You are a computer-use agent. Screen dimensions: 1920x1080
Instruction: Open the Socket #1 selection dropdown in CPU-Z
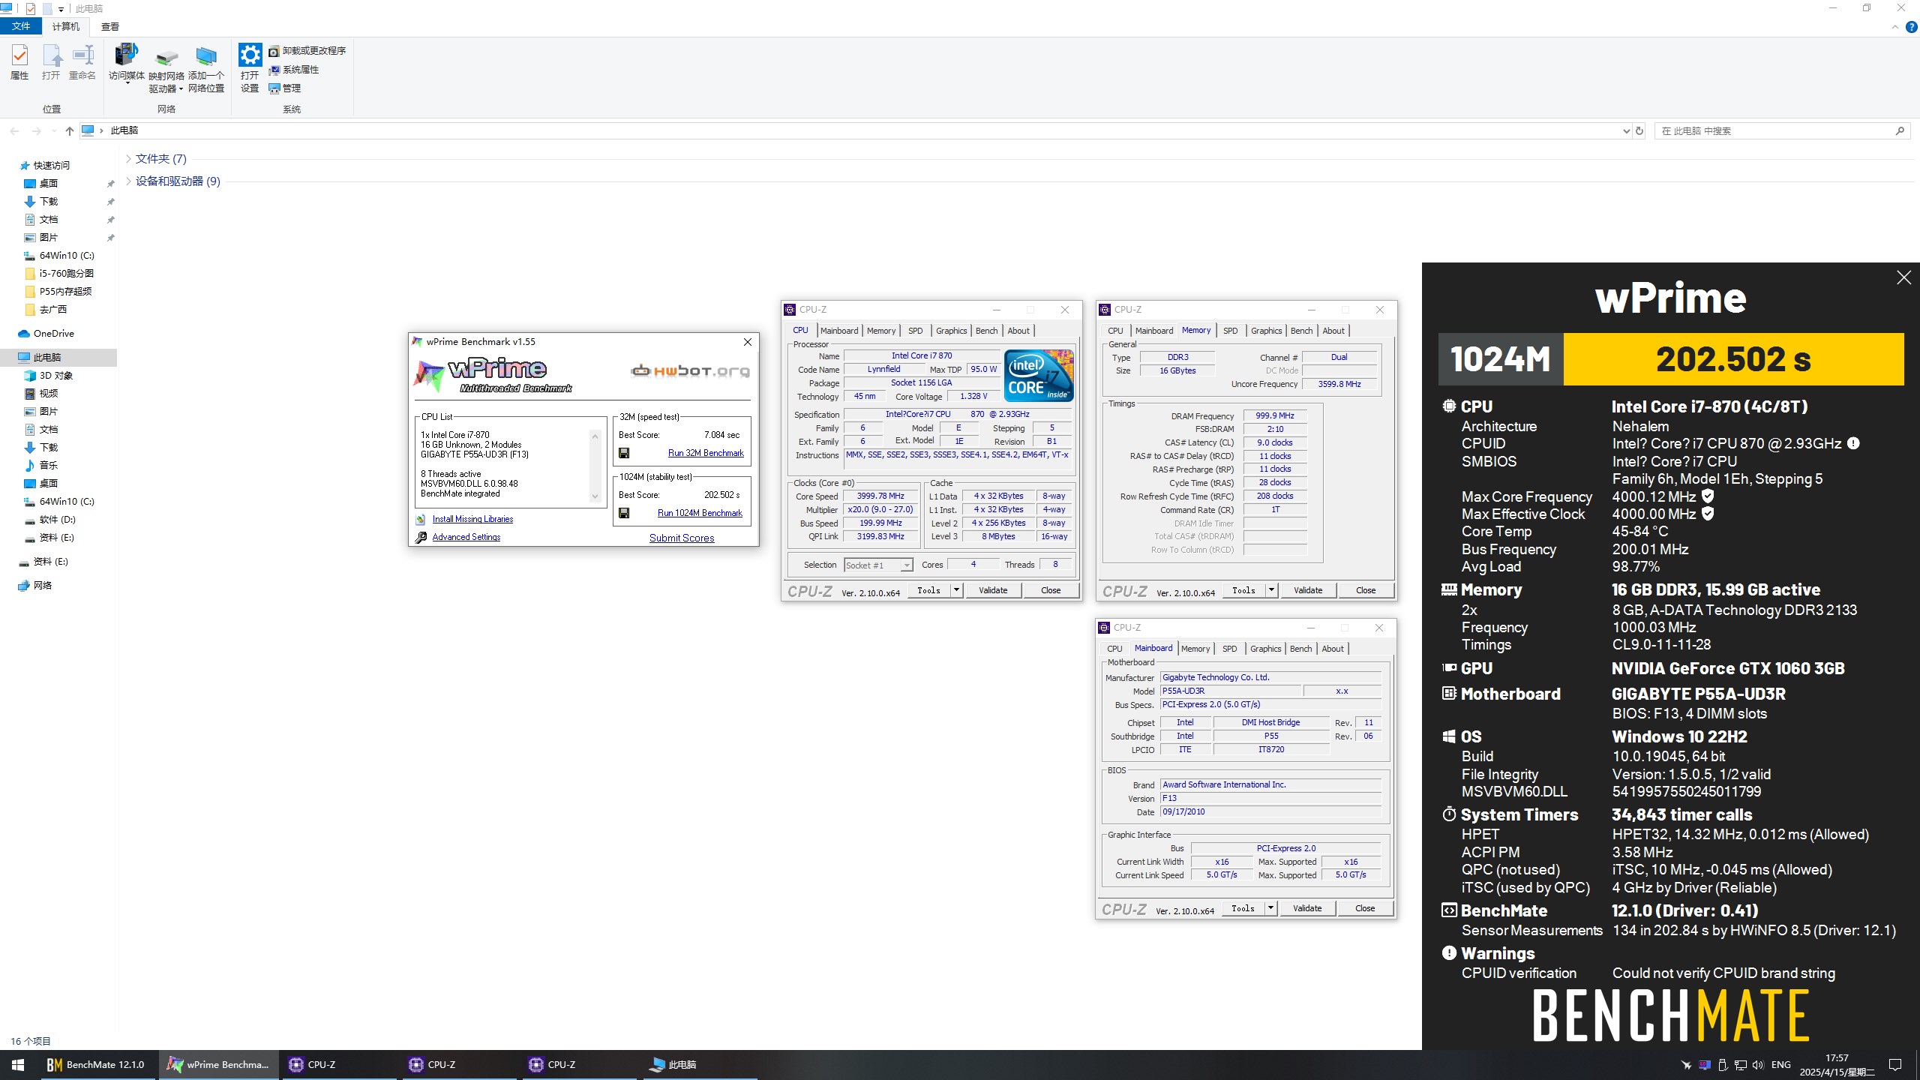907,565
